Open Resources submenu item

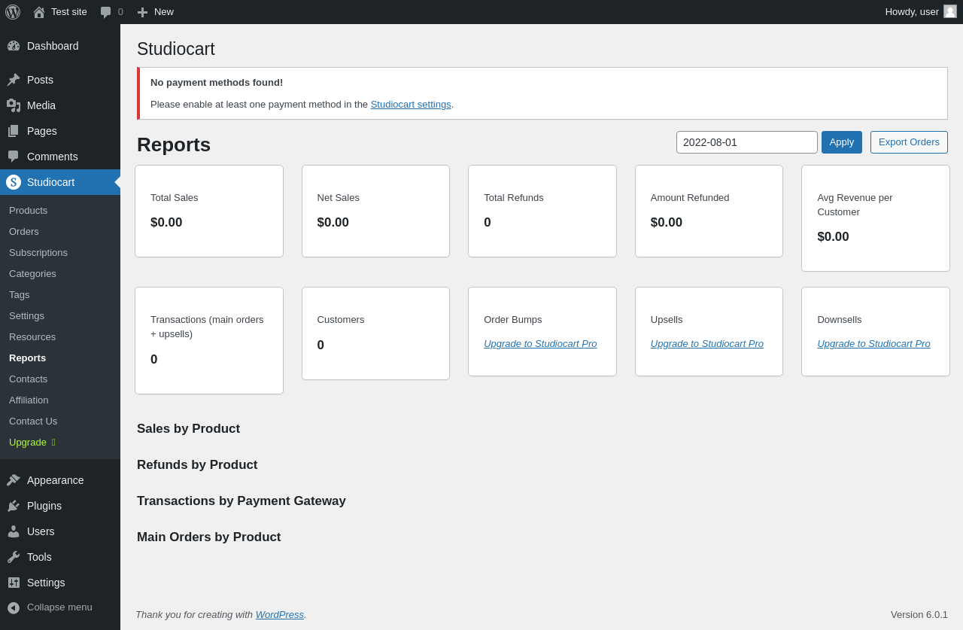tap(32, 337)
